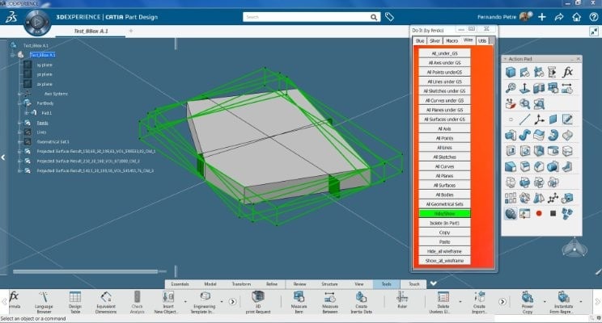Open 3D print Request tool
This screenshot has height=323, width=602.
click(x=258, y=301)
